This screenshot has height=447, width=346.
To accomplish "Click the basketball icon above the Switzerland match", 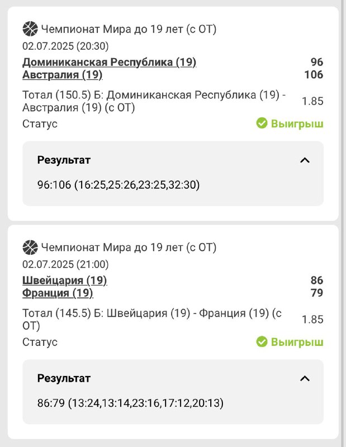I will (30, 247).
